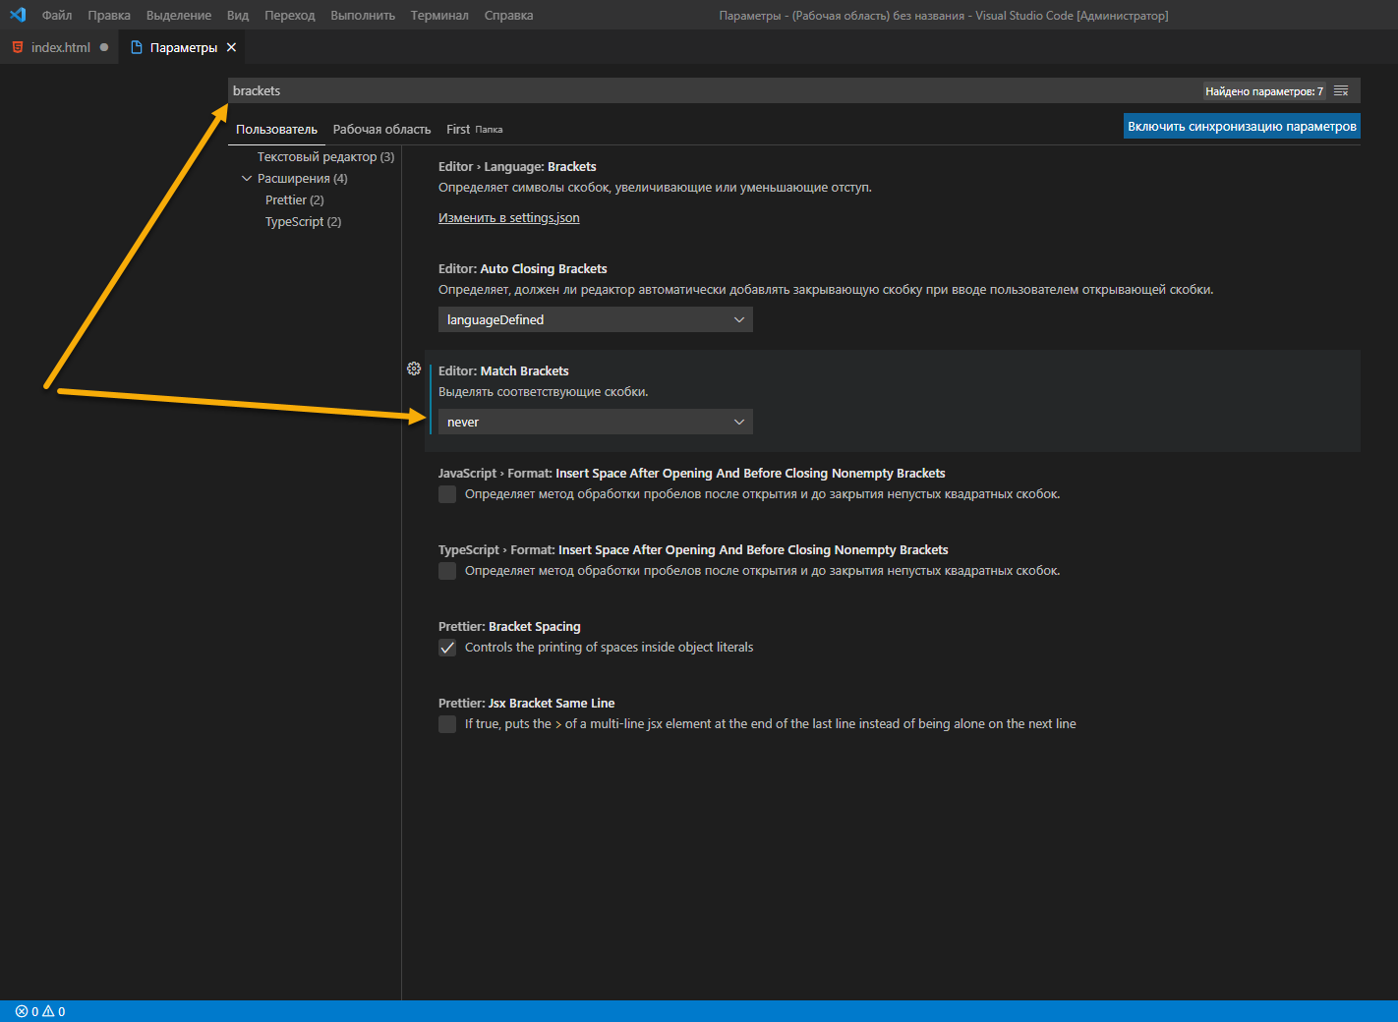Viewport: 1398px width, 1022px height.
Task: Select the First Папка settings scope tab
Action: (x=474, y=129)
